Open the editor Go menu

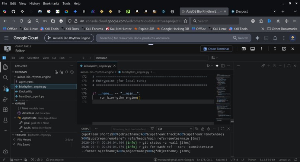[x=54, y=58]
